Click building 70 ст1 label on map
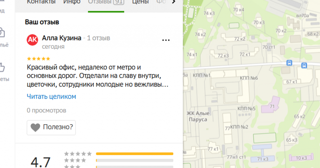This screenshot has height=168, width=320. click(269, 47)
